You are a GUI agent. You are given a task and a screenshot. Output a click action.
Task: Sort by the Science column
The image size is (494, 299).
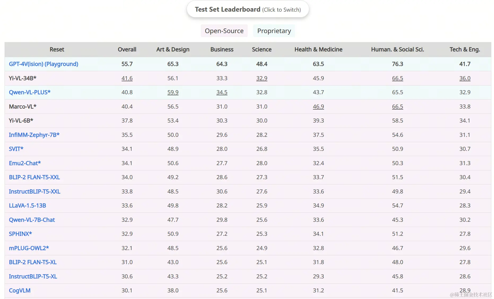[262, 49]
